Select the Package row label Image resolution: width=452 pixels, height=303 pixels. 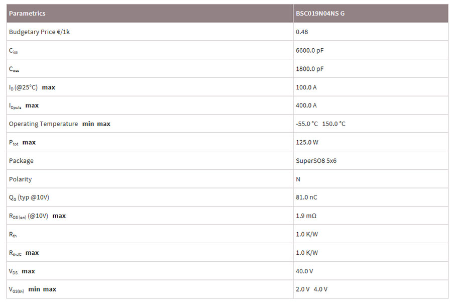coord(21,161)
